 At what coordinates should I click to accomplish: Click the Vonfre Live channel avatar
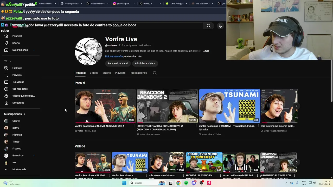88,51
